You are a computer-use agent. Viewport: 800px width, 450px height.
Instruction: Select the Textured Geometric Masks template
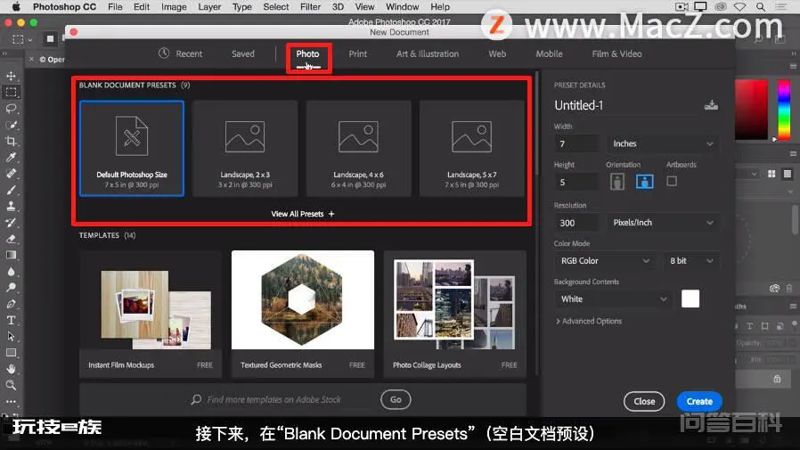(x=303, y=314)
